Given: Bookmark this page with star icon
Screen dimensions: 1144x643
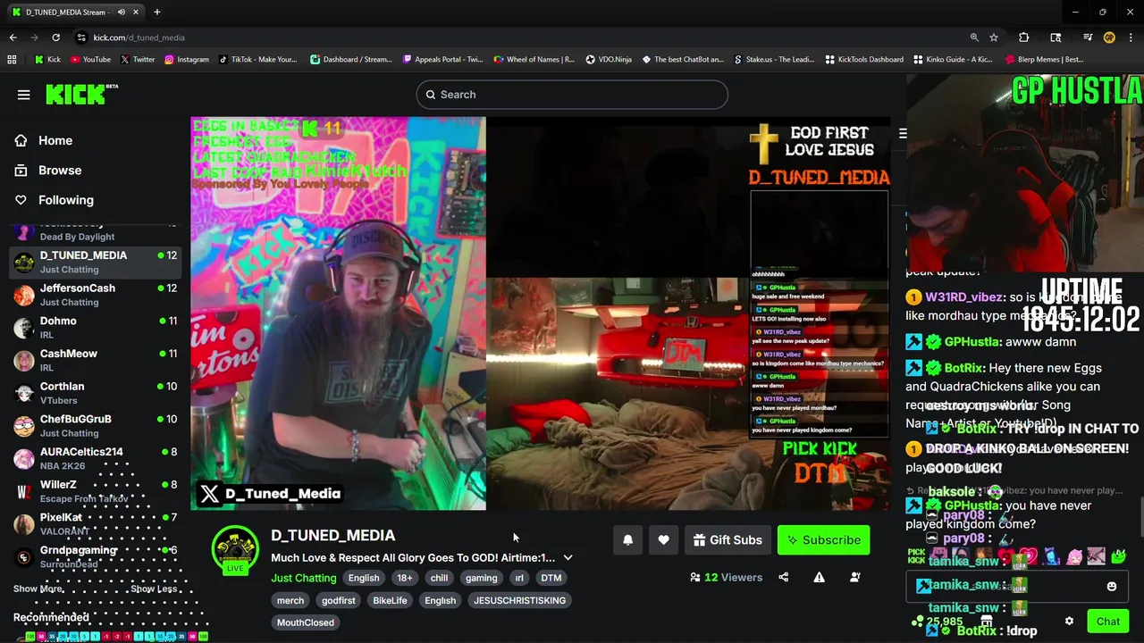Looking at the screenshot, I should [x=994, y=38].
